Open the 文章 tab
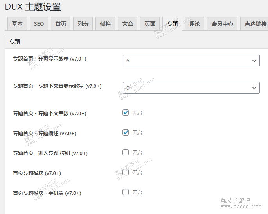The width and height of the screenshot is (268, 214). click(128, 24)
